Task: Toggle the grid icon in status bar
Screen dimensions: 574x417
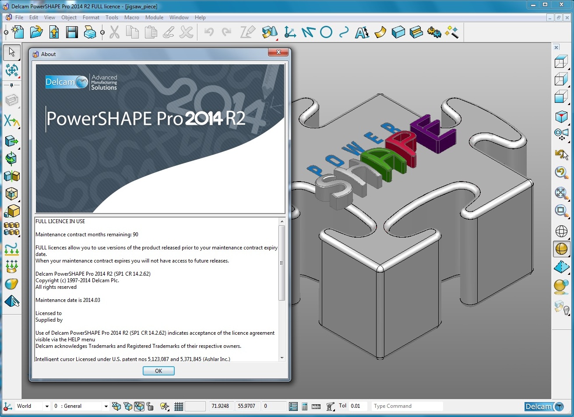Action: (179, 406)
